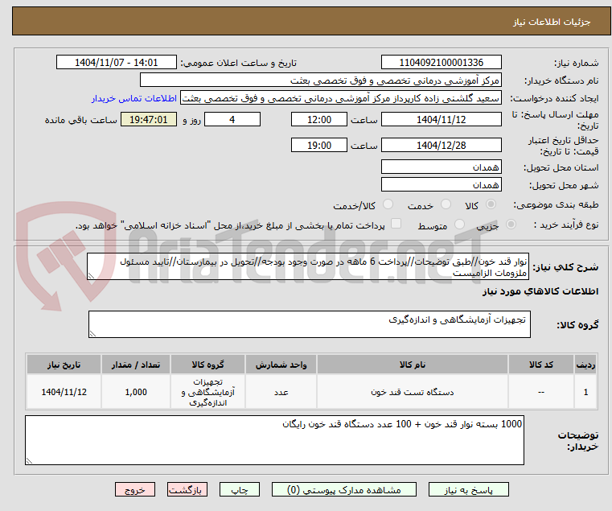Click the remaining days field showing 4
612x511 pixels.
[232, 119]
